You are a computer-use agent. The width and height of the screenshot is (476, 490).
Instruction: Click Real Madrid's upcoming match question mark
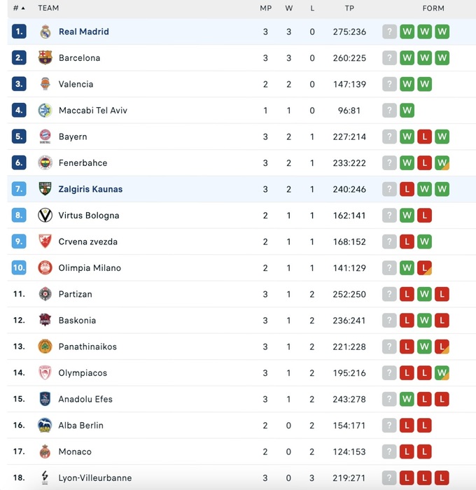point(390,31)
